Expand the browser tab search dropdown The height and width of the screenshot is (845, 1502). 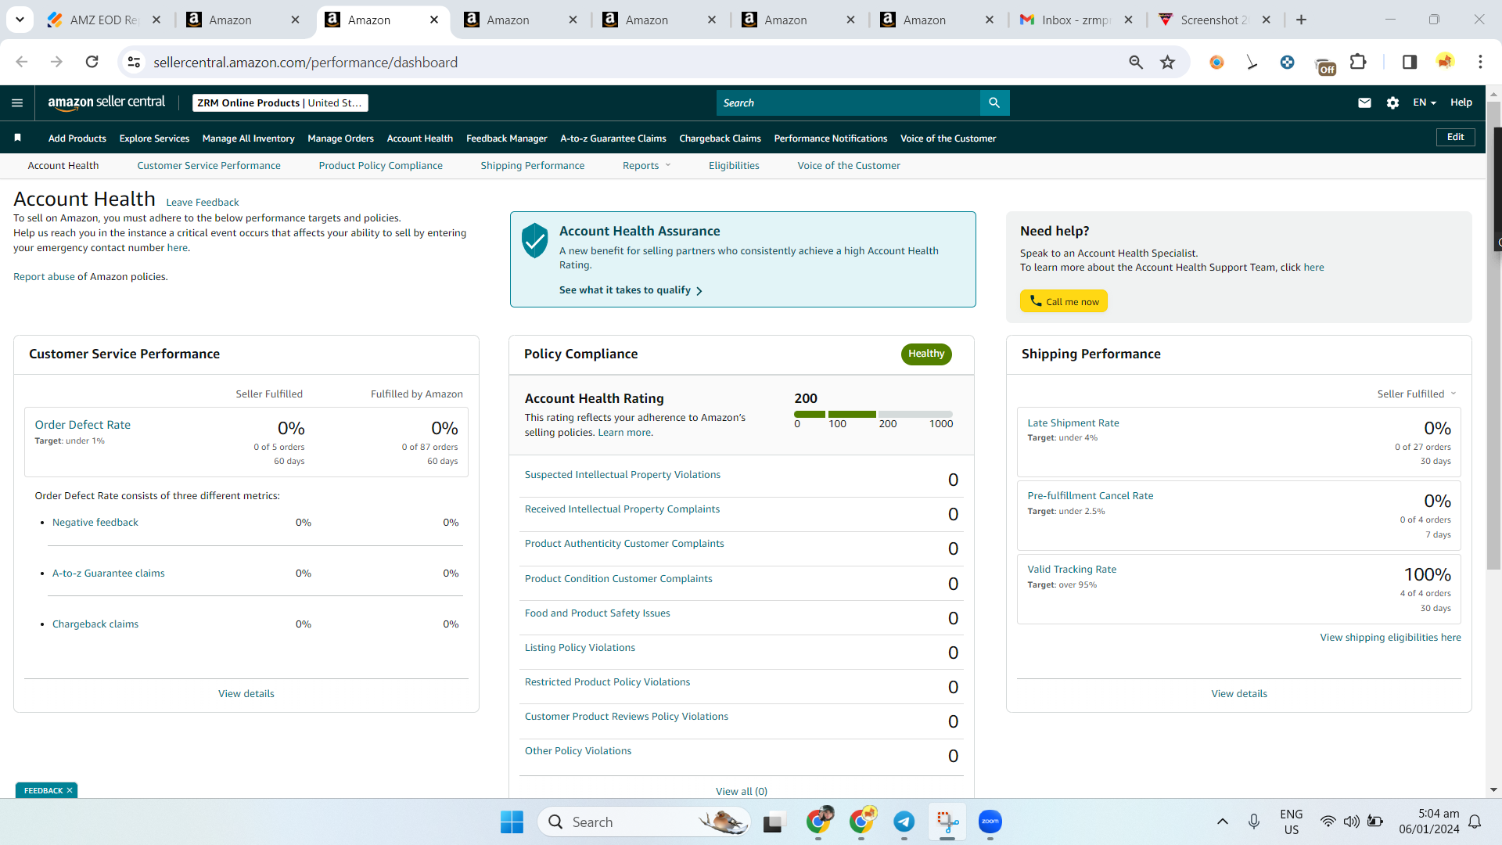[x=20, y=20]
